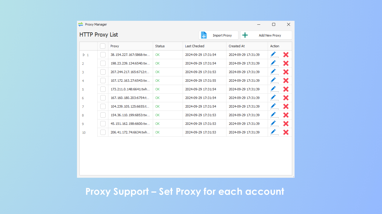
Task: Click pencil icon for proxy 104.239.105.125
Action: pyautogui.click(x=273, y=106)
